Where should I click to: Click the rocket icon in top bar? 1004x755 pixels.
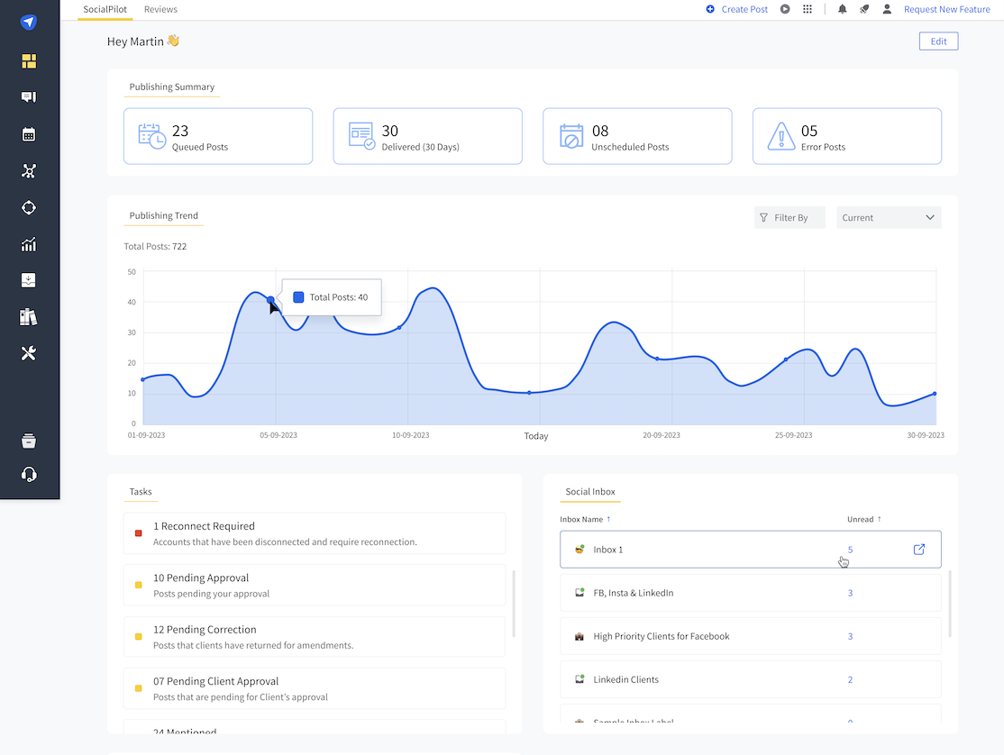(x=864, y=9)
